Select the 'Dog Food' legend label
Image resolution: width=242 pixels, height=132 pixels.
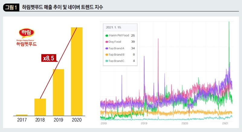coord(115,41)
